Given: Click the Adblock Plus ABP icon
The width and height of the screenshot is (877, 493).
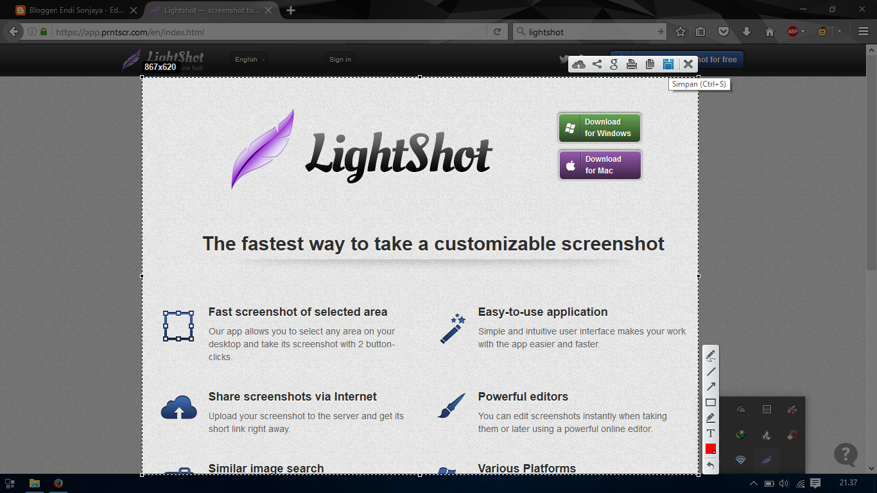Looking at the screenshot, I should click(793, 31).
